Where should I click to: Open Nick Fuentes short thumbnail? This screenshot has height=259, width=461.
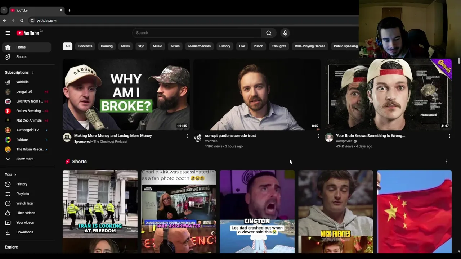pyautogui.click(x=336, y=212)
